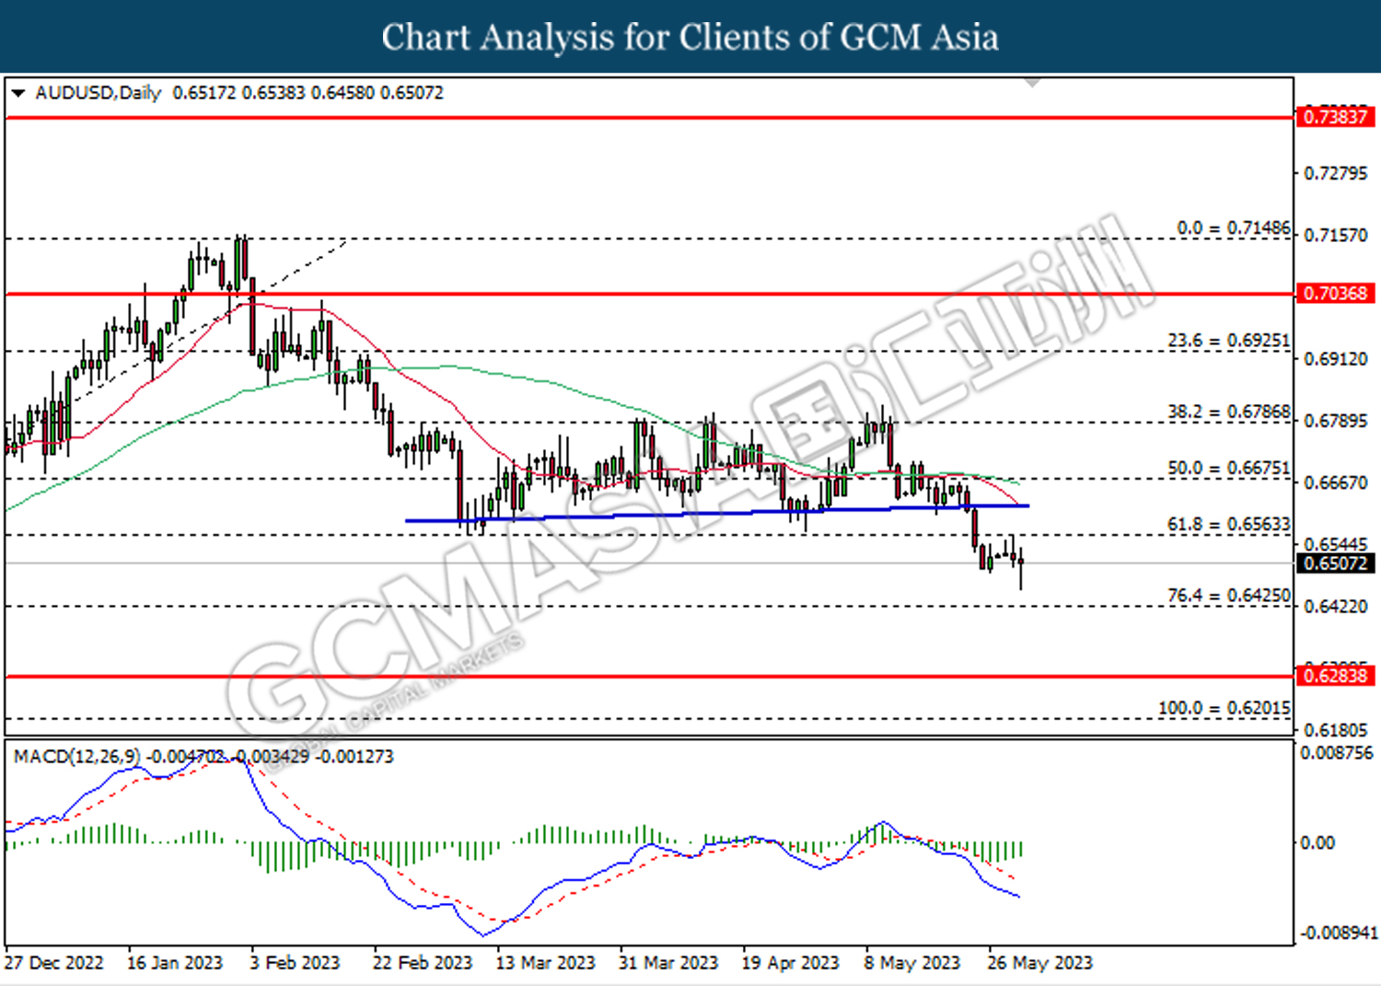The width and height of the screenshot is (1381, 986).
Task: Click the Fibonacci label 0.0 = 0.71486
Action: point(1234,227)
